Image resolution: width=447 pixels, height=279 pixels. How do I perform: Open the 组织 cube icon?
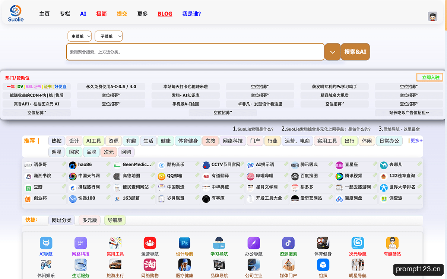tap(323, 265)
